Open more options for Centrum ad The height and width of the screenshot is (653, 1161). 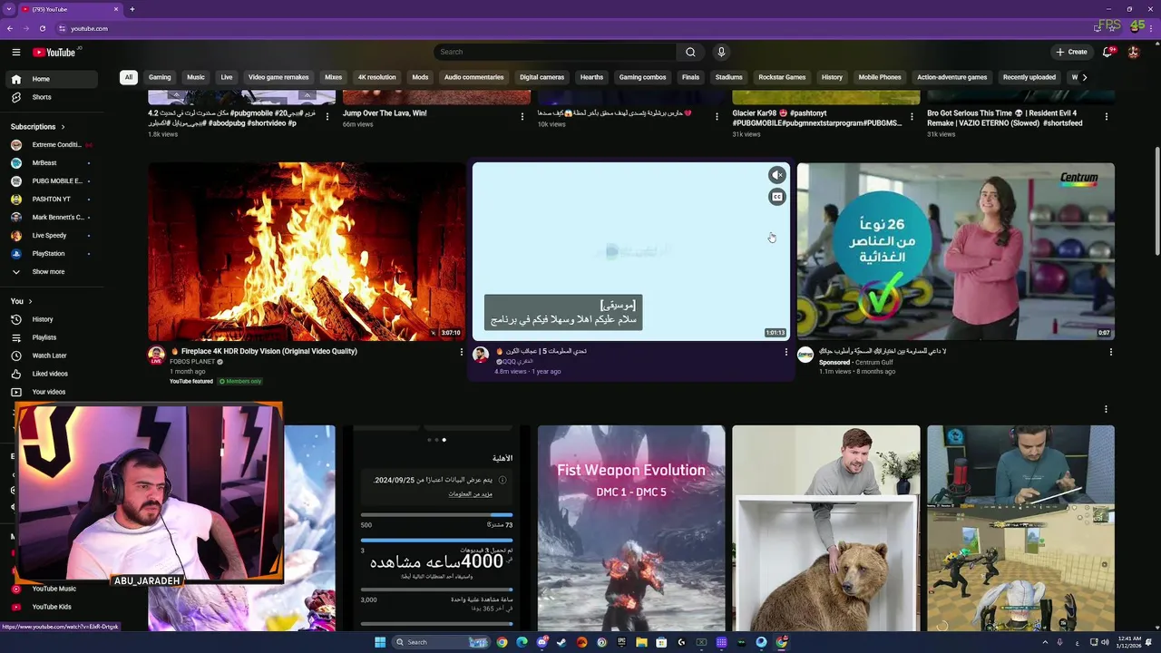pos(1110,352)
